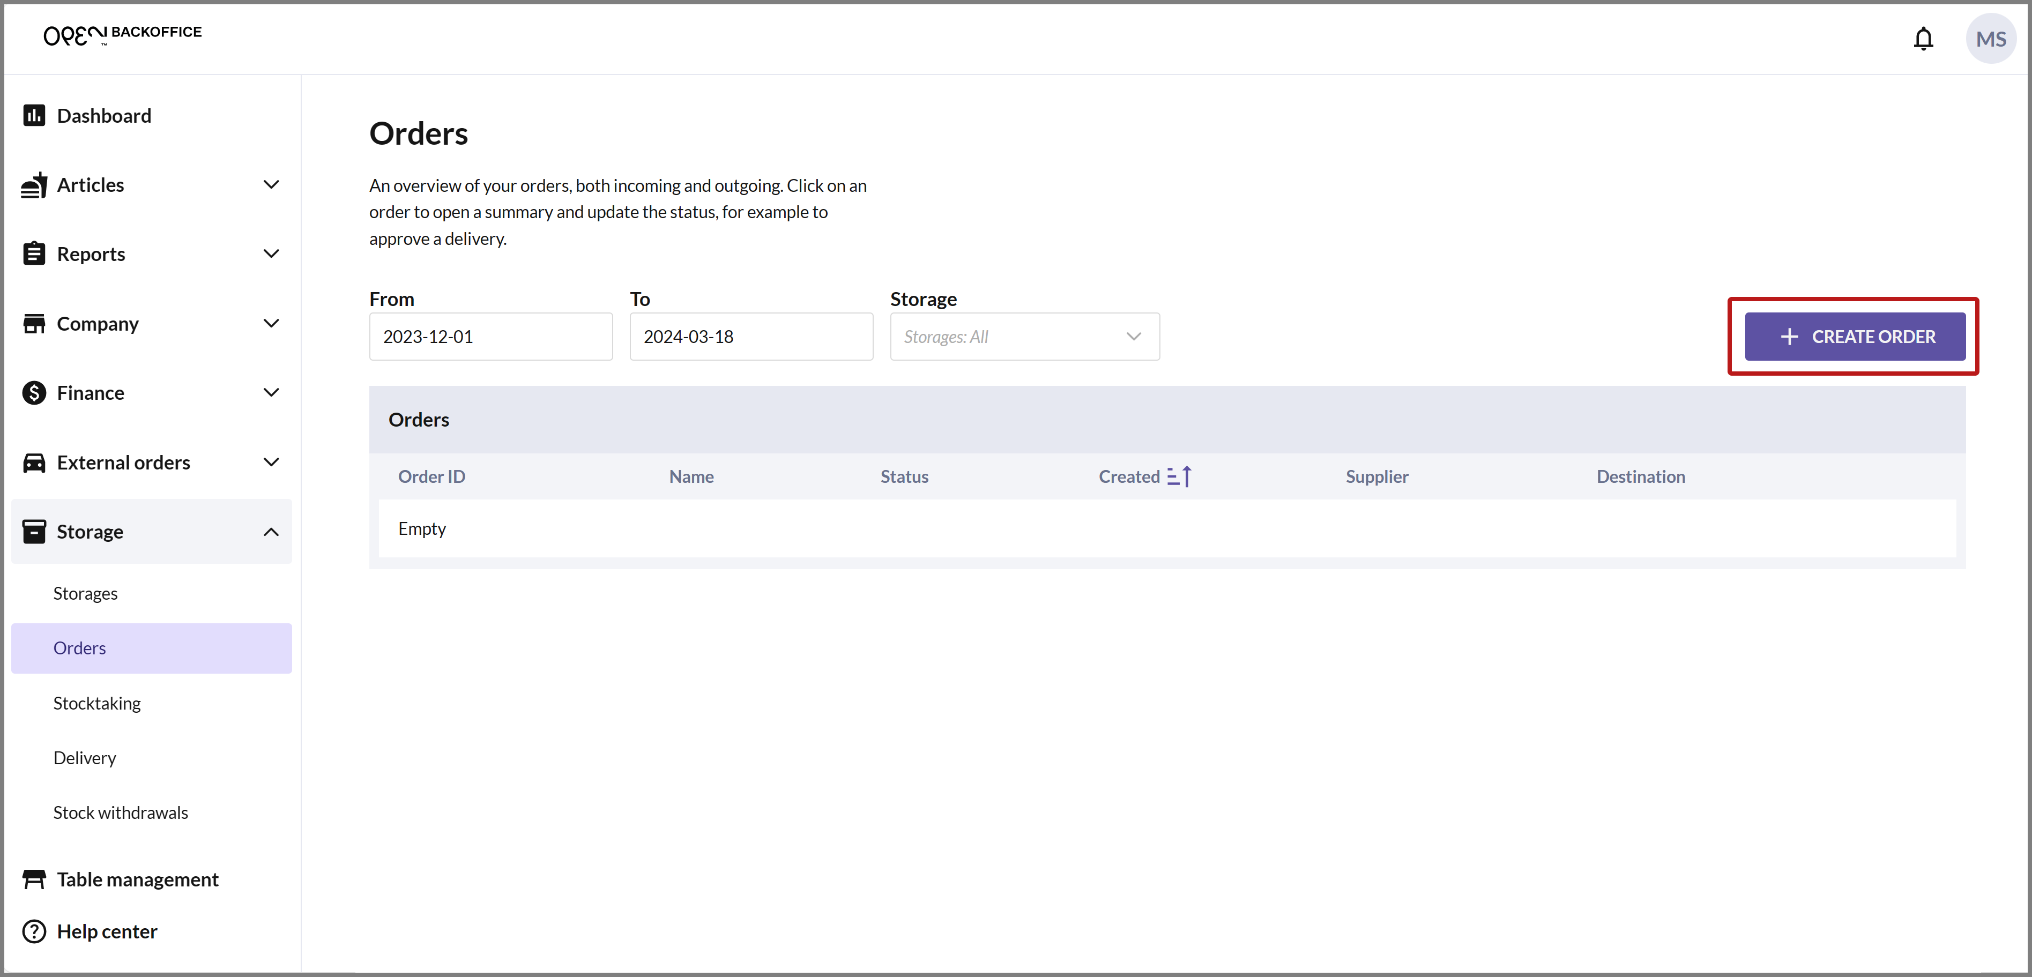
Task: Open Stocktaking page
Action: click(x=96, y=703)
